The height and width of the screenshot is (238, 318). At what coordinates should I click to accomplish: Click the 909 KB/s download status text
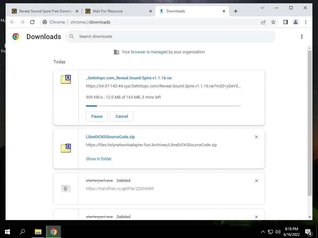123,97
